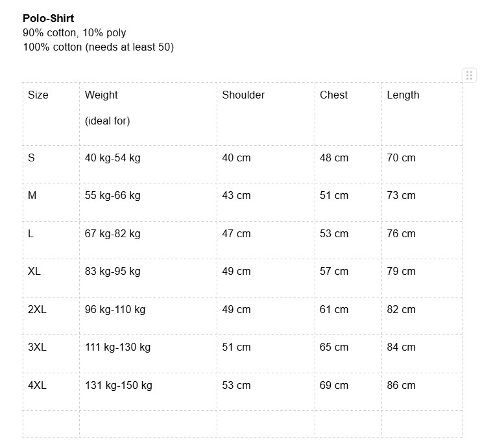The height and width of the screenshot is (444, 493).
Task: Select the Shoulder header cell
Action: pyautogui.click(x=266, y=114)
